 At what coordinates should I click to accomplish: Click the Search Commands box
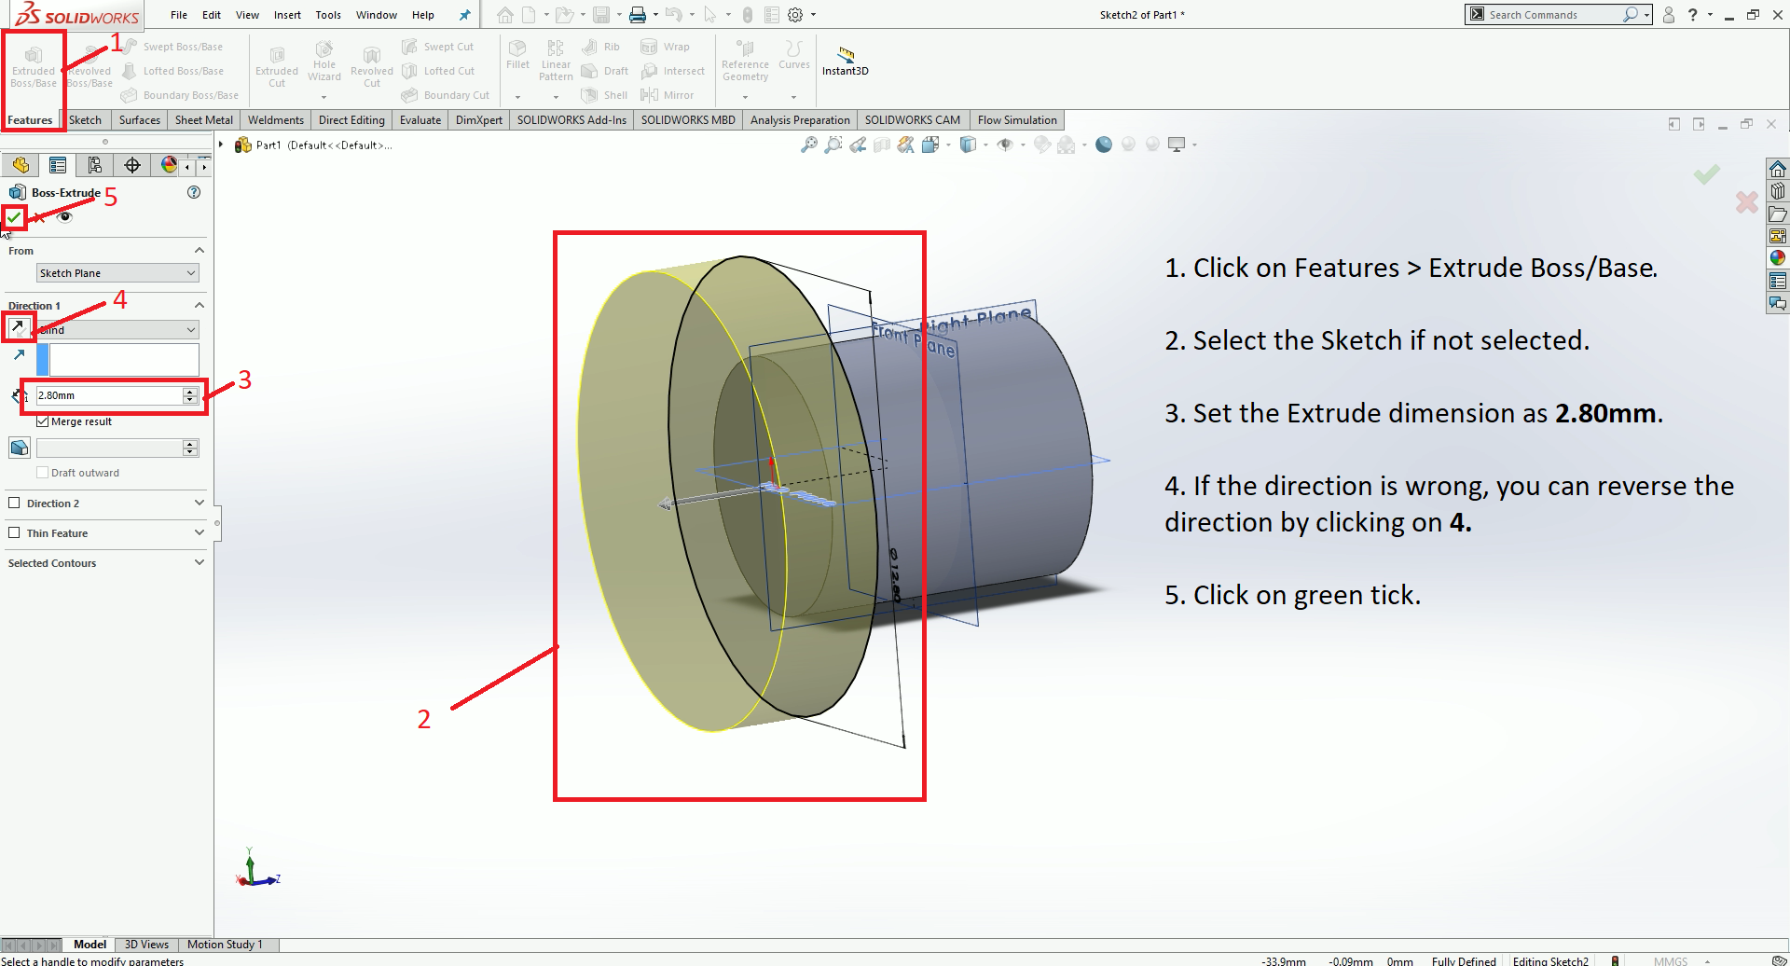[x=1559, y=15]
